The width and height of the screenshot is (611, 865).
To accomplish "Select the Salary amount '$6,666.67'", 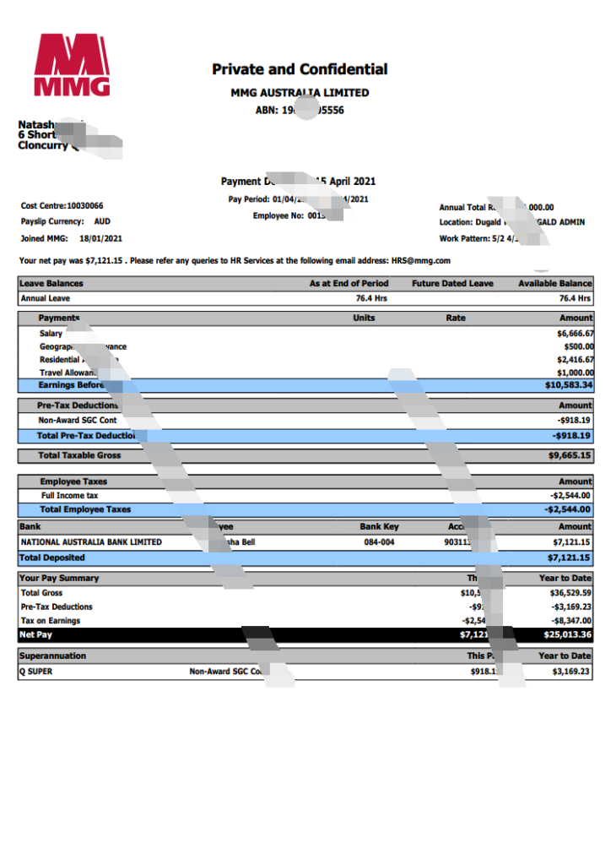I will click(x=576, y=333).
